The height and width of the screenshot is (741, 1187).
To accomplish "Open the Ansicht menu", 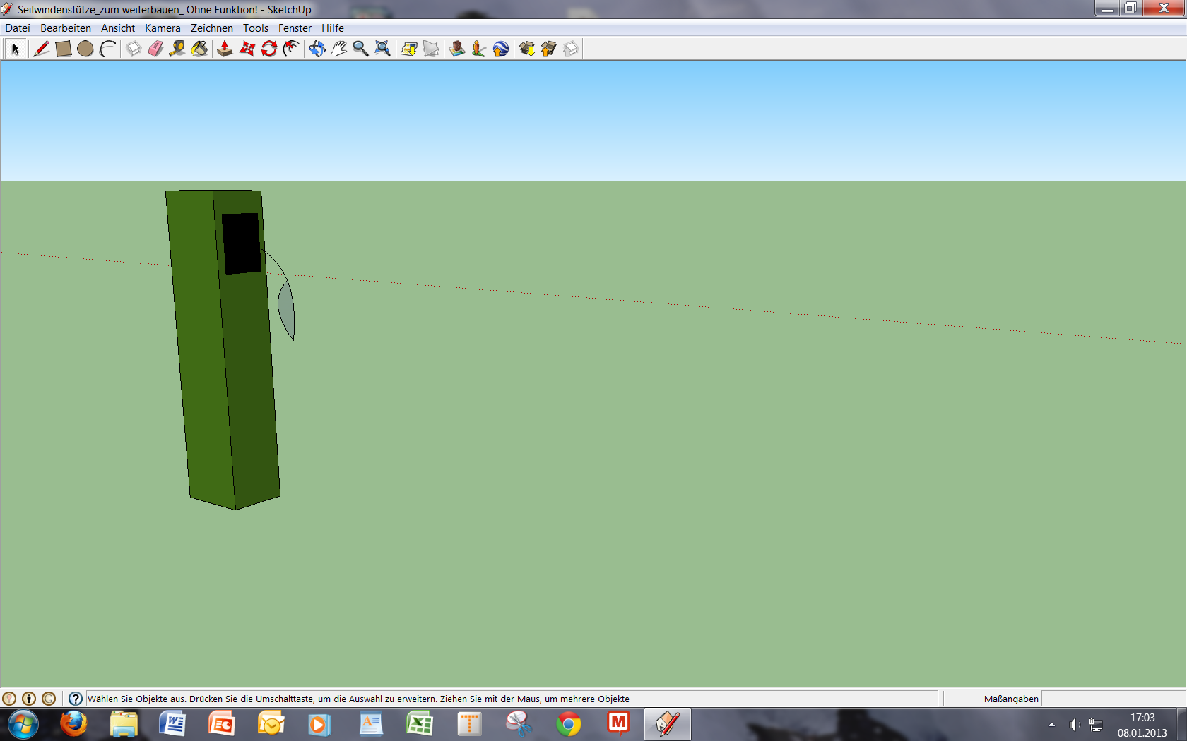I will point(118,28).
